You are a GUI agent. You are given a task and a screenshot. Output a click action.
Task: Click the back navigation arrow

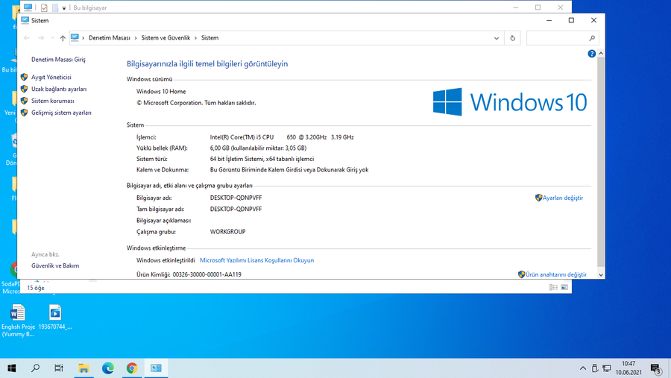(x=27, y=38)
